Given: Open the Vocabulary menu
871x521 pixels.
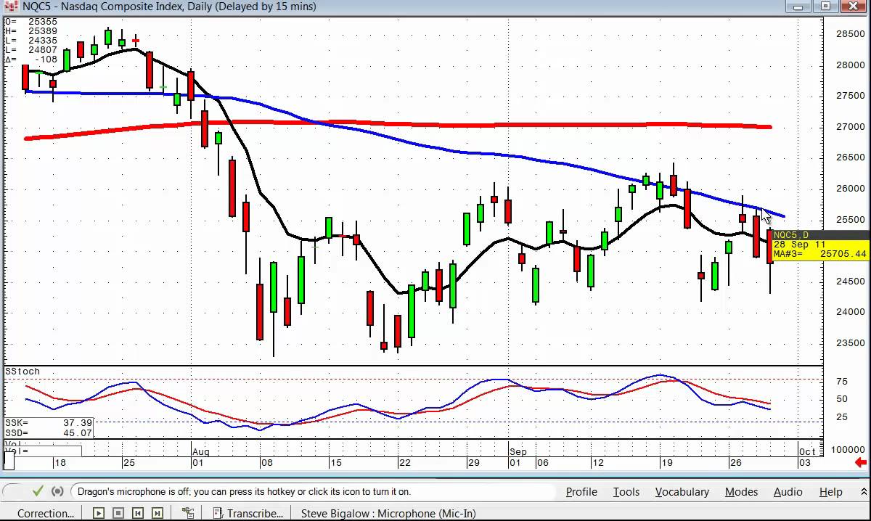Looking at the screenshot, I should 682,491.
